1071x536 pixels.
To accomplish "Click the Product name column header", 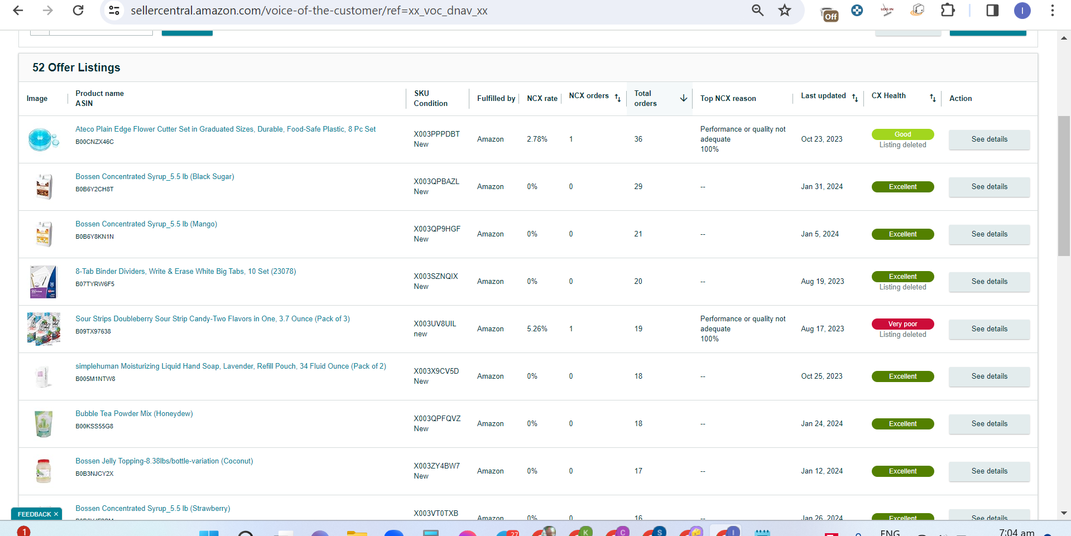I will [x=99, y=93].
